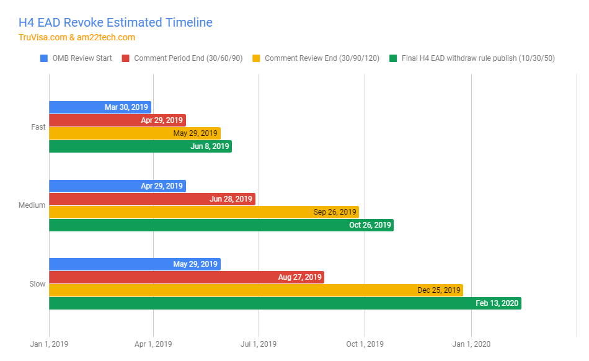
Task: Select the Slow green bar Feb 13, 2020
Action: [x=285, y=303]
